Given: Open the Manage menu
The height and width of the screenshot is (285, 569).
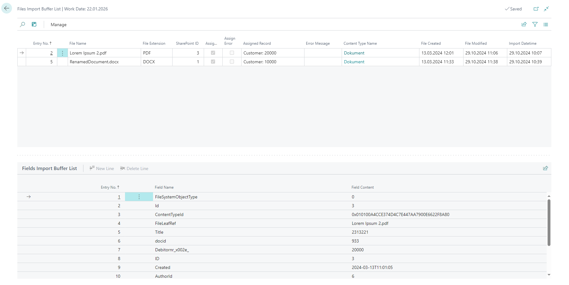Looking at the screenshot, I should (x=59, y=25).
